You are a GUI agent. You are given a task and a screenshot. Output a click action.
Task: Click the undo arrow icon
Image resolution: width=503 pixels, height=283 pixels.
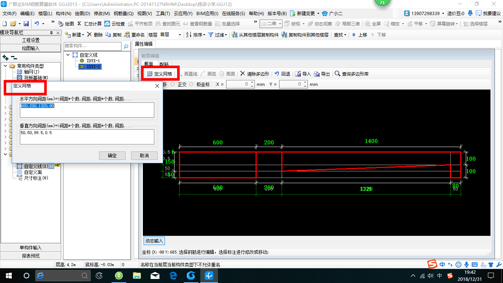click(37, 24)
